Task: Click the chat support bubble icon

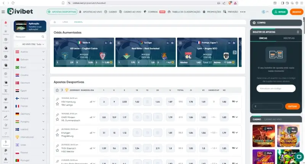Action: click(299, 156)
